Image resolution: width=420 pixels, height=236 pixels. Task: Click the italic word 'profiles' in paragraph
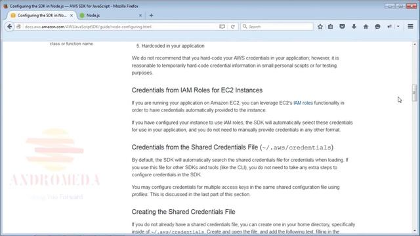click(139, 194)
